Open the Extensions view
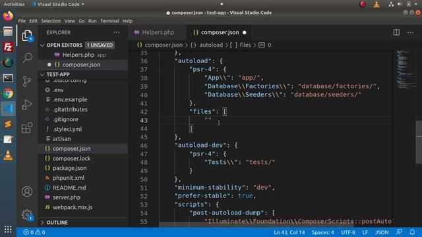This screenshot has width=422, height=237. click(27, 128)
